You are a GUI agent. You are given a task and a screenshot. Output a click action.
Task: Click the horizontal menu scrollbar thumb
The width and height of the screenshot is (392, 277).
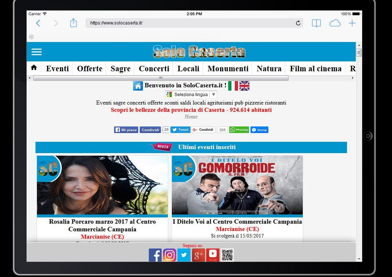tap(161, 78)
